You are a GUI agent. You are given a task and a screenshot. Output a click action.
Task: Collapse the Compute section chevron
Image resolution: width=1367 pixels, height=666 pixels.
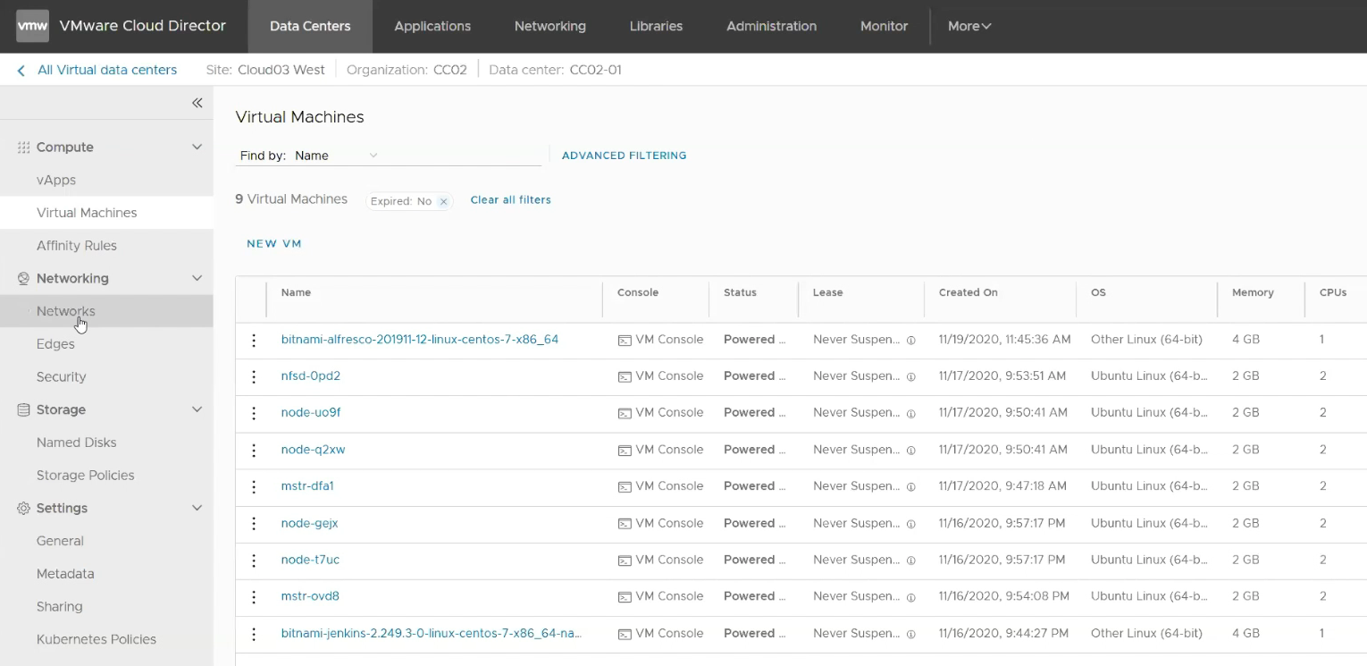click(x=197, y=147)
